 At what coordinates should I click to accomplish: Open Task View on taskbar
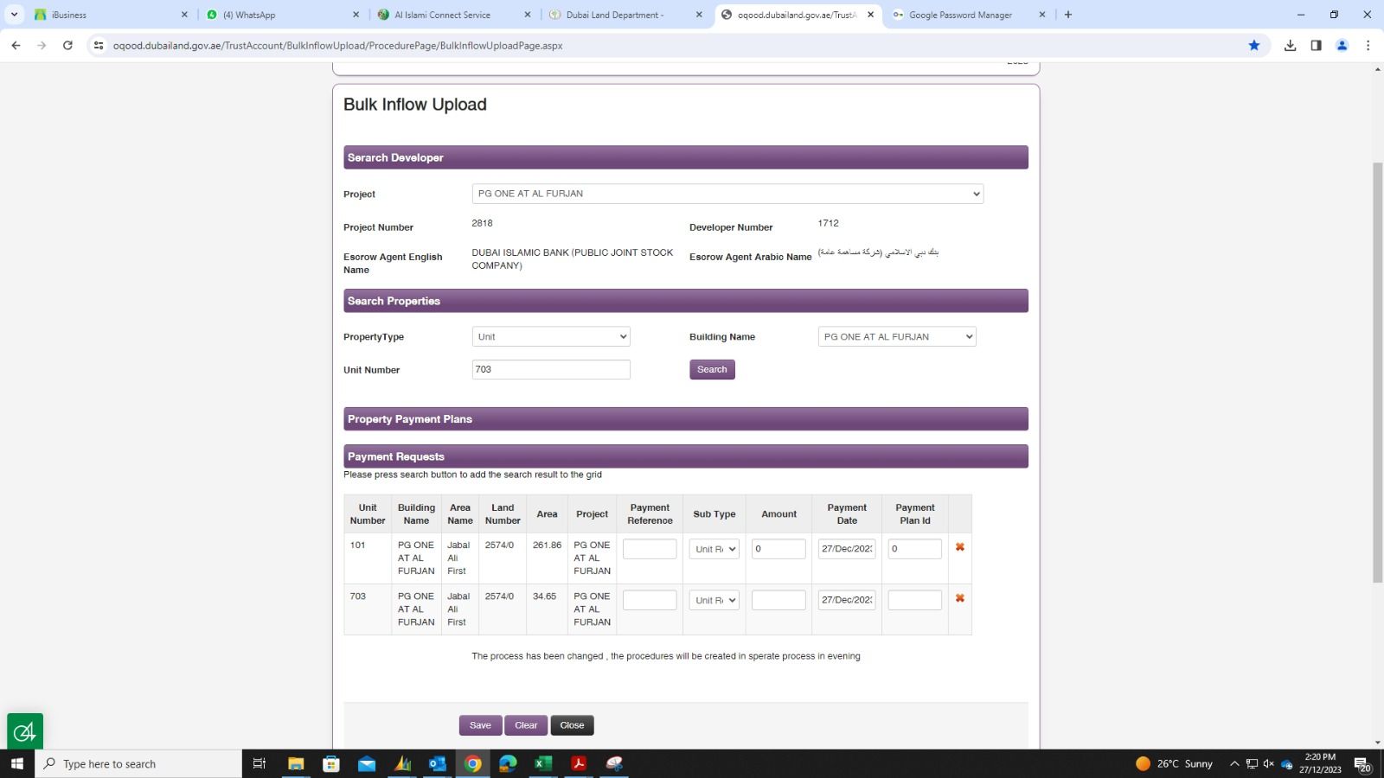pos(259,763)
